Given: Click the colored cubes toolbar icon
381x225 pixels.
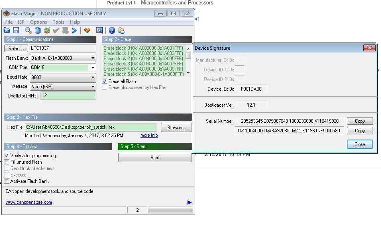Looking at the screenshot, I should coord(87,30).
